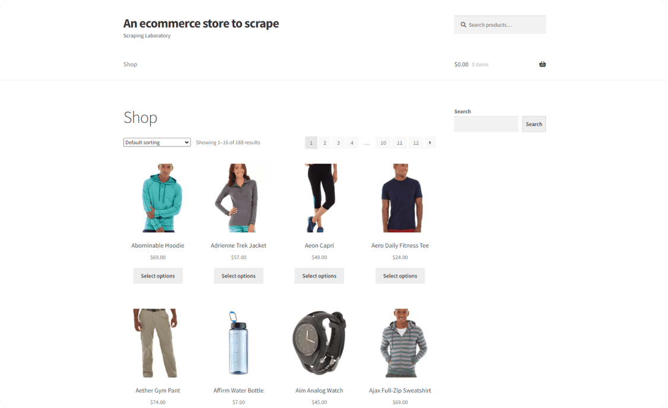Open Aero Daily Fitness Tee product image
The height and width of the screenshot is (408, 668).
(x=400, y=198)
